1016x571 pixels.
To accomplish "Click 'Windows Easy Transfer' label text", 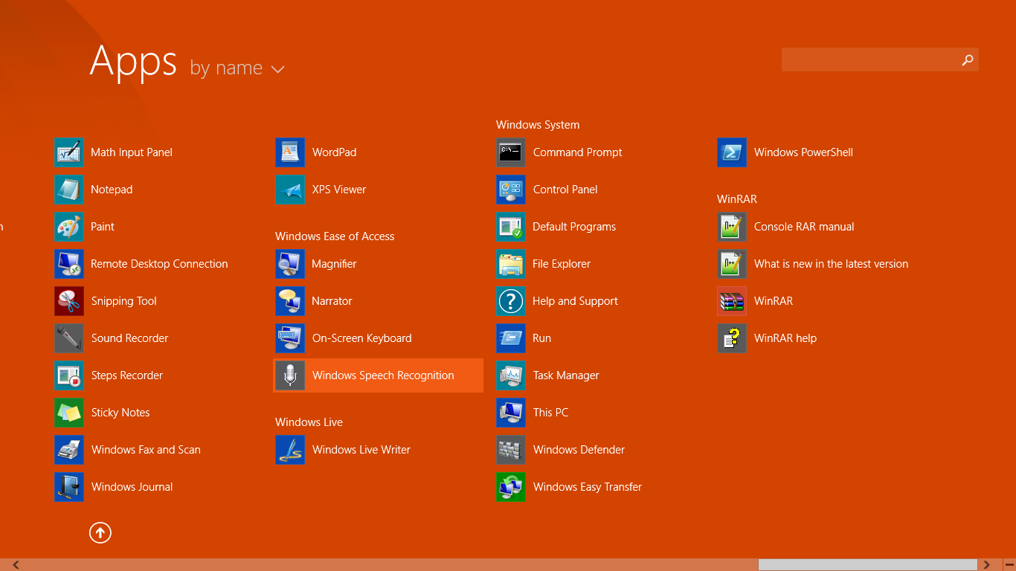I will pos(588,487).
